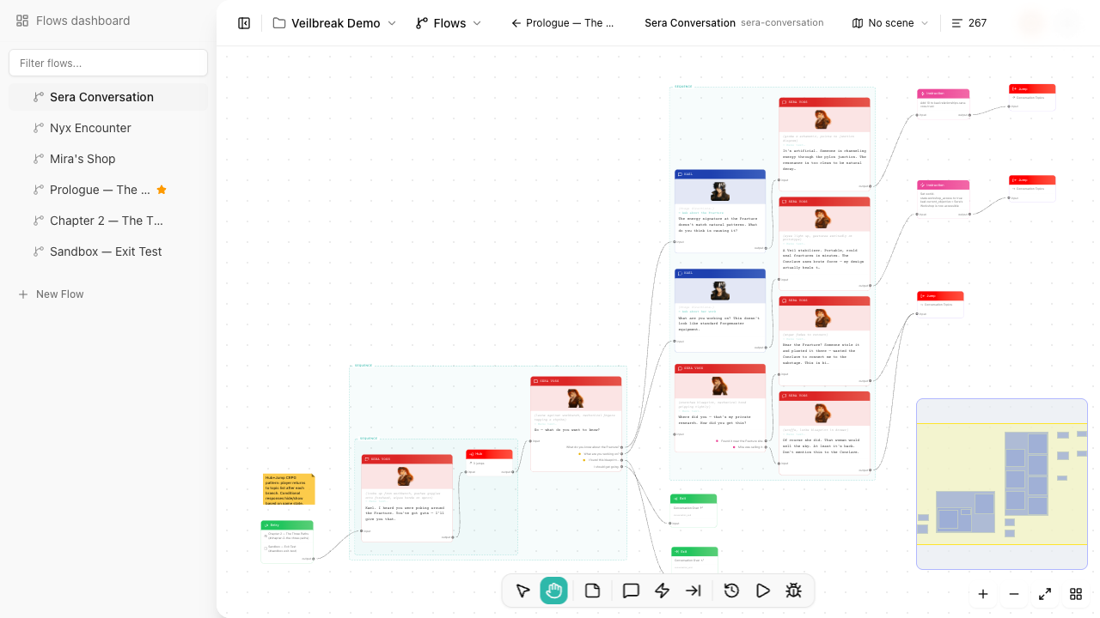
Task: Add a dialogue speech bubble node
Action: click(x=631, y=591)
